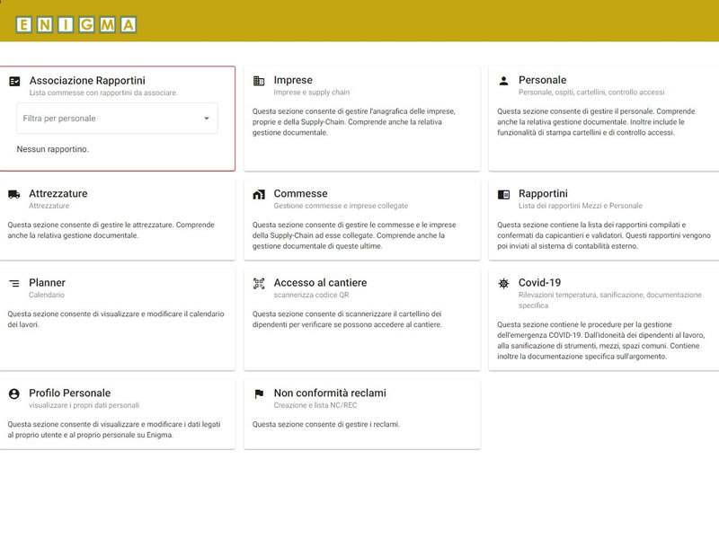719x539 pixels.
Task: Click Planner card description paragraph
Action: tap(116, 319)
